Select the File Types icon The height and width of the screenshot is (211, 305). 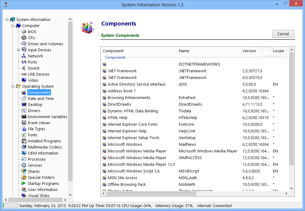24,129
